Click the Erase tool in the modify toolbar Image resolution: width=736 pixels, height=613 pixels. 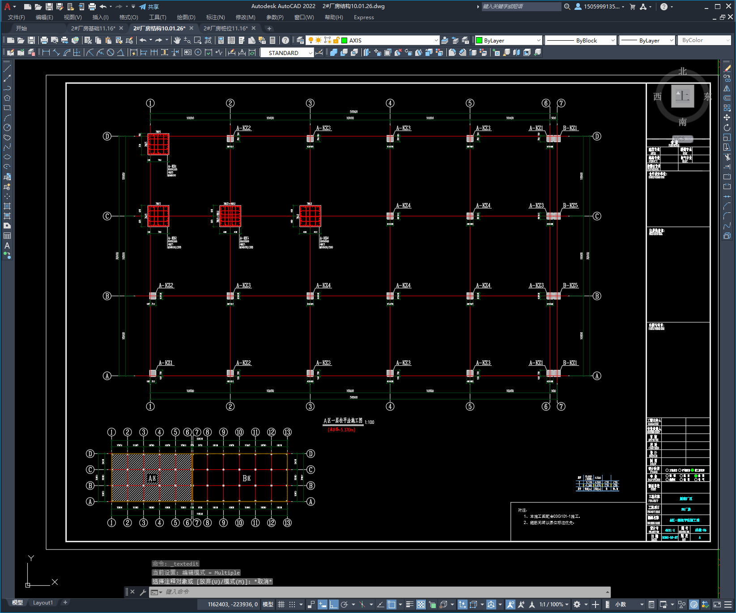pyautogui.click(x=727, y=68)
